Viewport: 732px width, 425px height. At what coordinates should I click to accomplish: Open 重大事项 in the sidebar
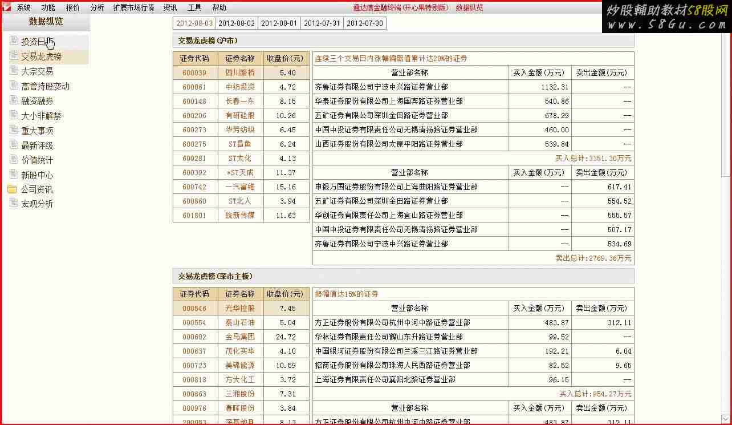click(x=37, y=131)
